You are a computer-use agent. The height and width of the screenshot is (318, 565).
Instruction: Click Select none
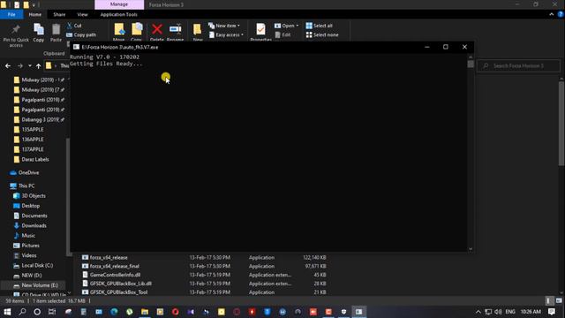(x=322, y=35)
